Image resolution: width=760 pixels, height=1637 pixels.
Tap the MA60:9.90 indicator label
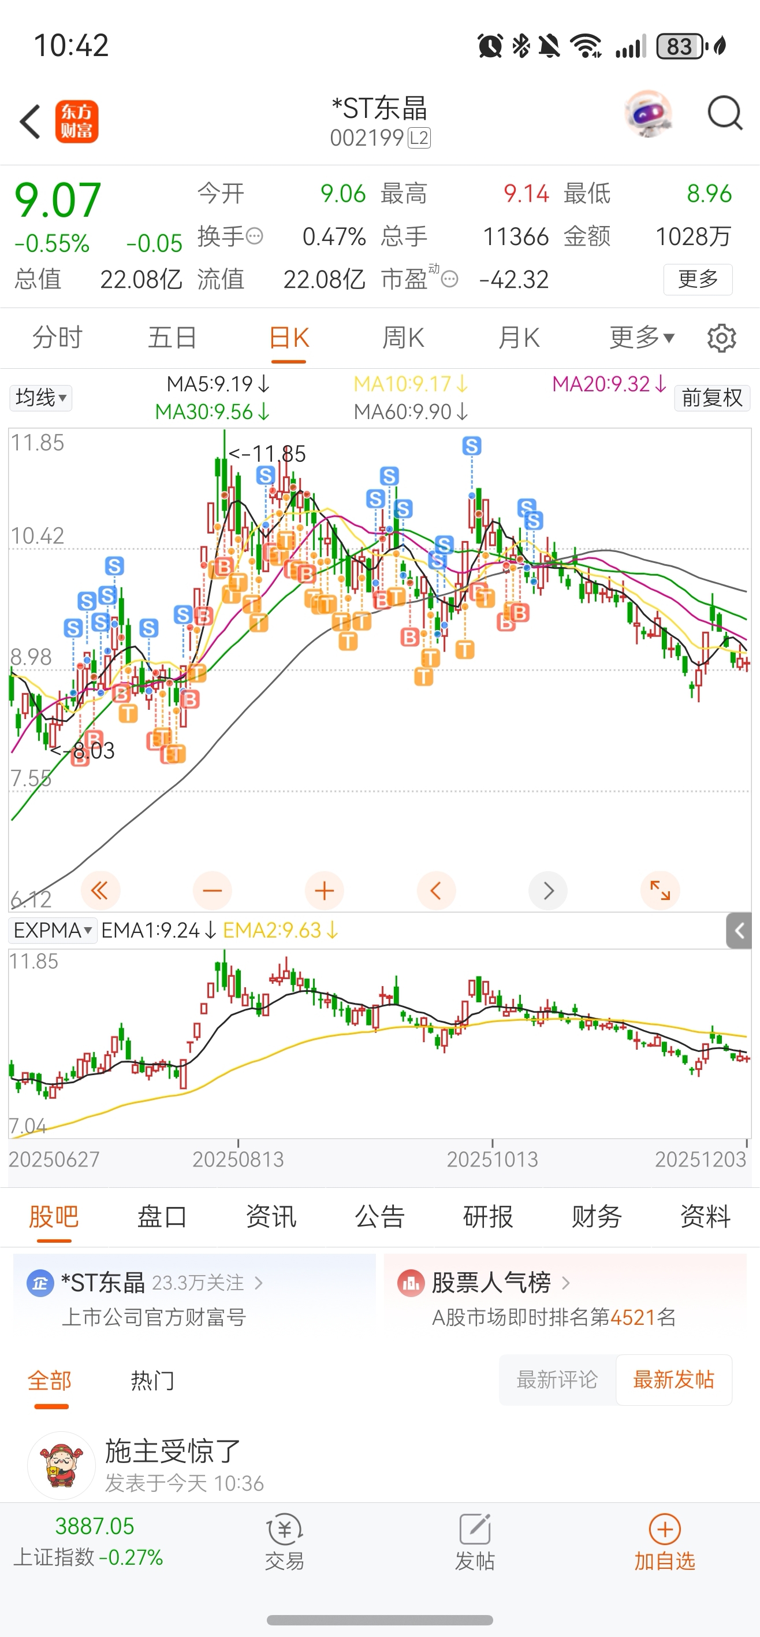click(x=411, y=412)
